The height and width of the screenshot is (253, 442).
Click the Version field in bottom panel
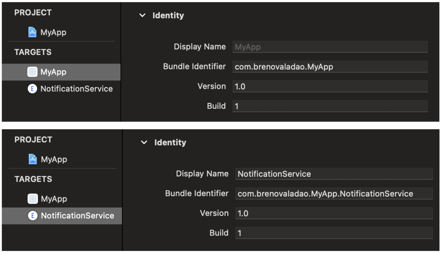pyautogui.click(x=334, y=214)
